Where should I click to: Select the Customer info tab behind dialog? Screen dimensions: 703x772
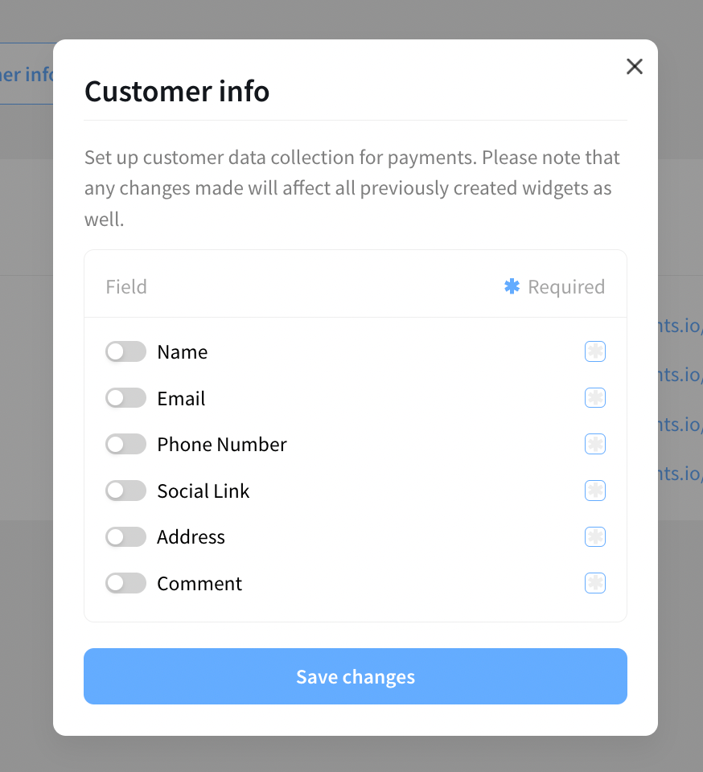(27, 75)
